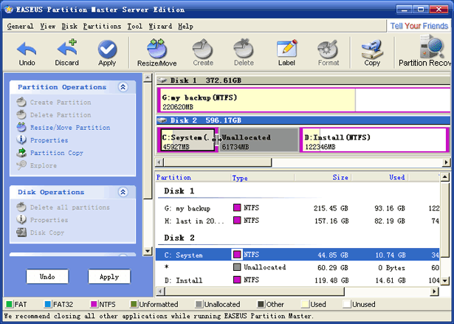454x324 pixels.
Task: Select the Unallocated block on Disk 2
Action: click(258, 140)
